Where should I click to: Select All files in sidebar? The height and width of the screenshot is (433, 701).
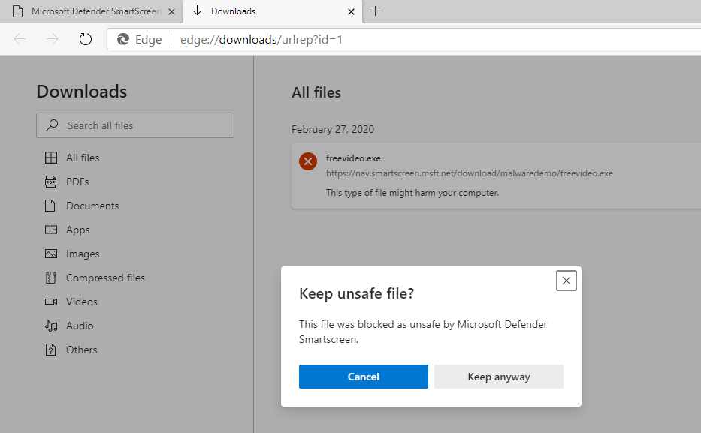click(x=83, y=158)
